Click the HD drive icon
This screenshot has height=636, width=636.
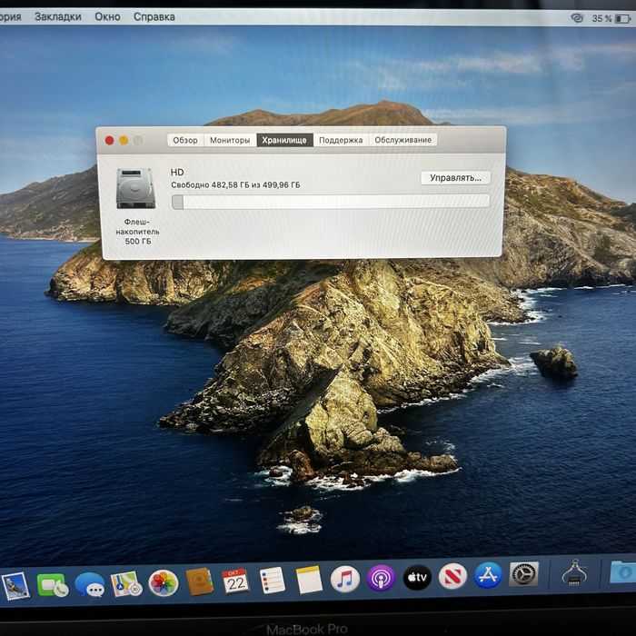coord(136,189)
